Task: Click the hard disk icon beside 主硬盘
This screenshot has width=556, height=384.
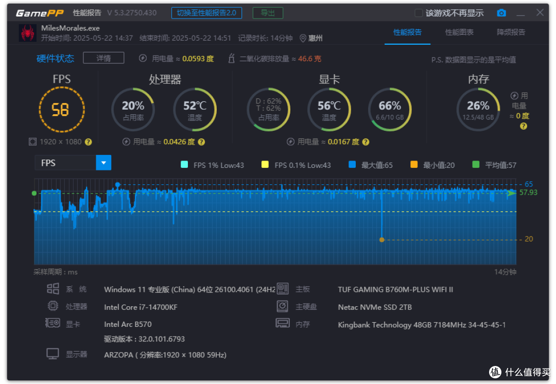Action: (283, 306)
